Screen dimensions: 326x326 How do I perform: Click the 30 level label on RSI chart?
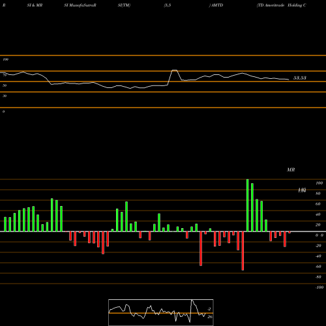coord(5,96)
